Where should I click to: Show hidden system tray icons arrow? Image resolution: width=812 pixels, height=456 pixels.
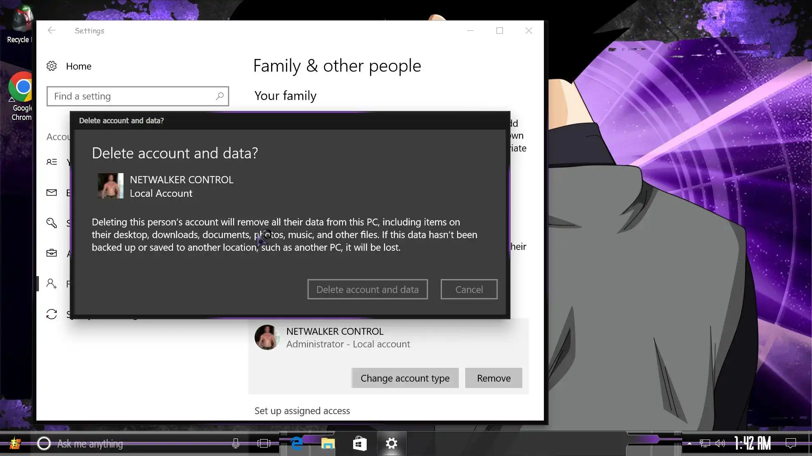(689, 444)
